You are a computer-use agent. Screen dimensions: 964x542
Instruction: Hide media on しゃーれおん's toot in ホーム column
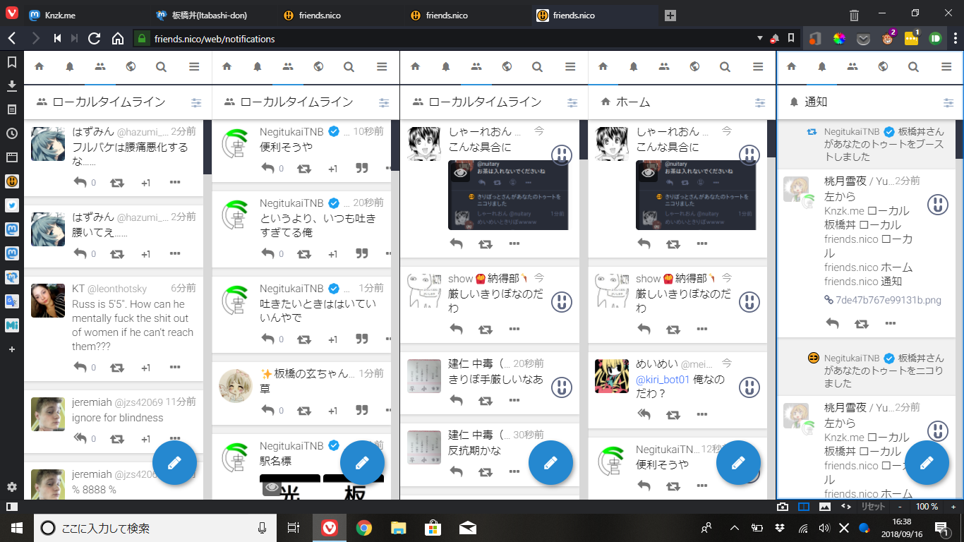coord(648,171)
